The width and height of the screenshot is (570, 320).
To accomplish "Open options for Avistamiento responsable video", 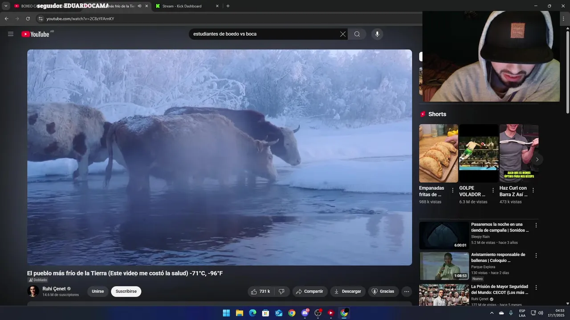I will pyautogui.click(x=536, y=256).
